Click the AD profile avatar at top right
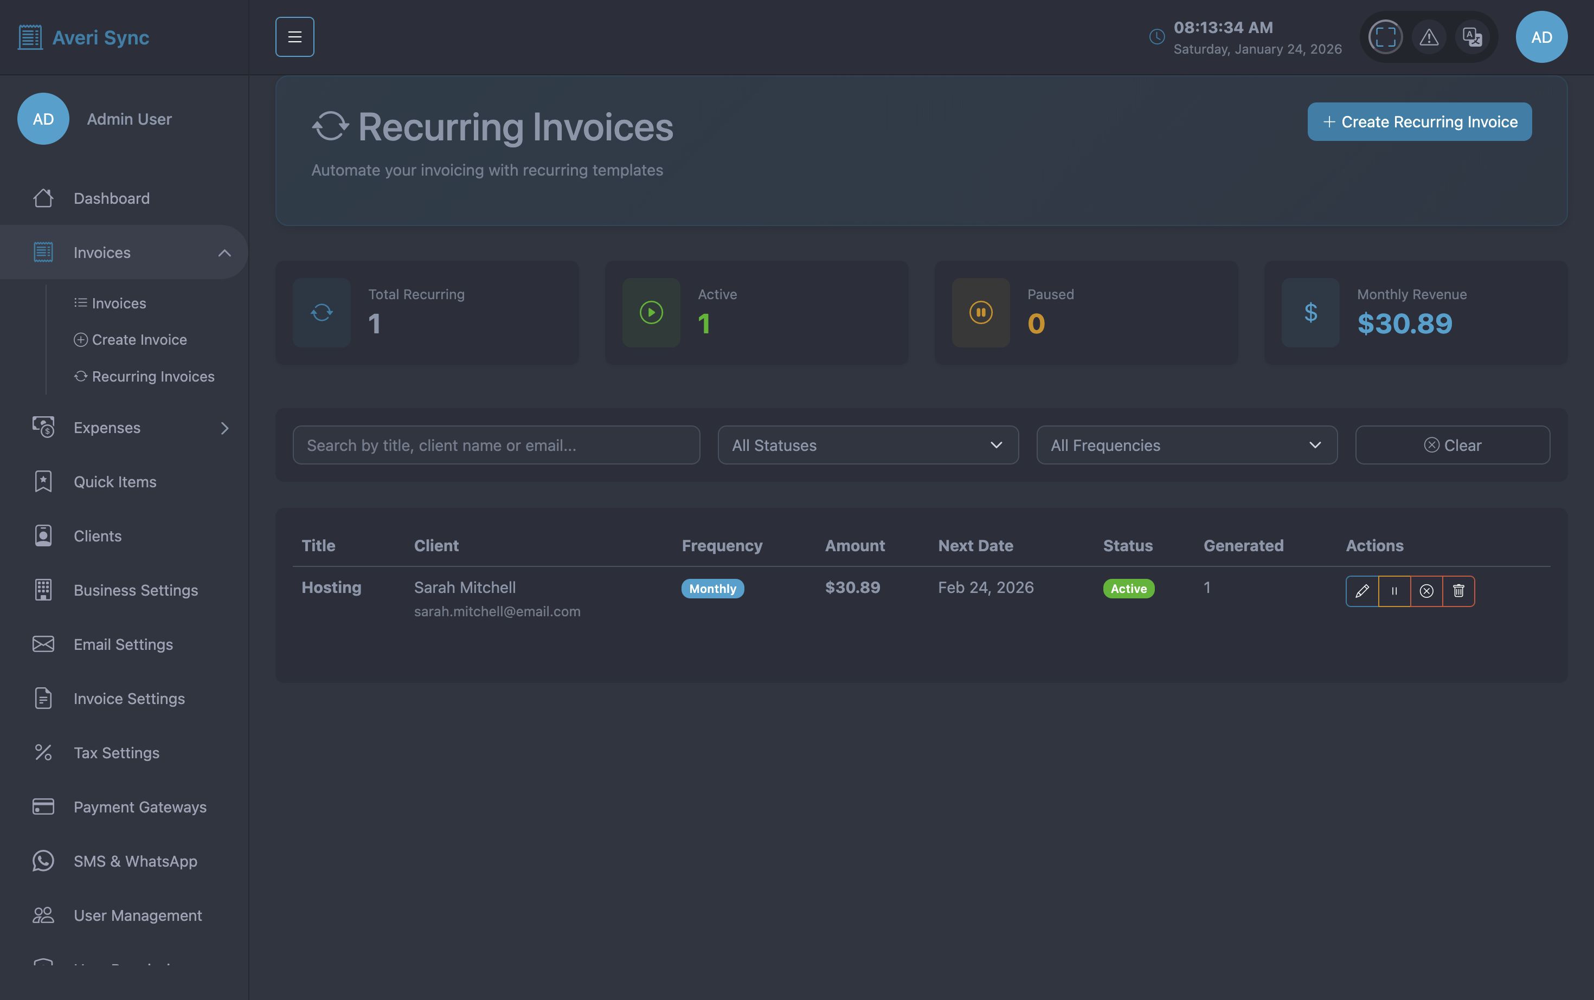 (x=1541, y=37)
